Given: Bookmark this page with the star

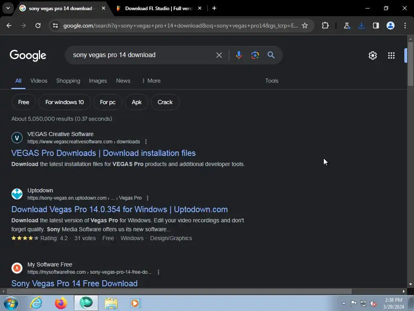Looking at the screenshot, I should (x=305, y=26).
